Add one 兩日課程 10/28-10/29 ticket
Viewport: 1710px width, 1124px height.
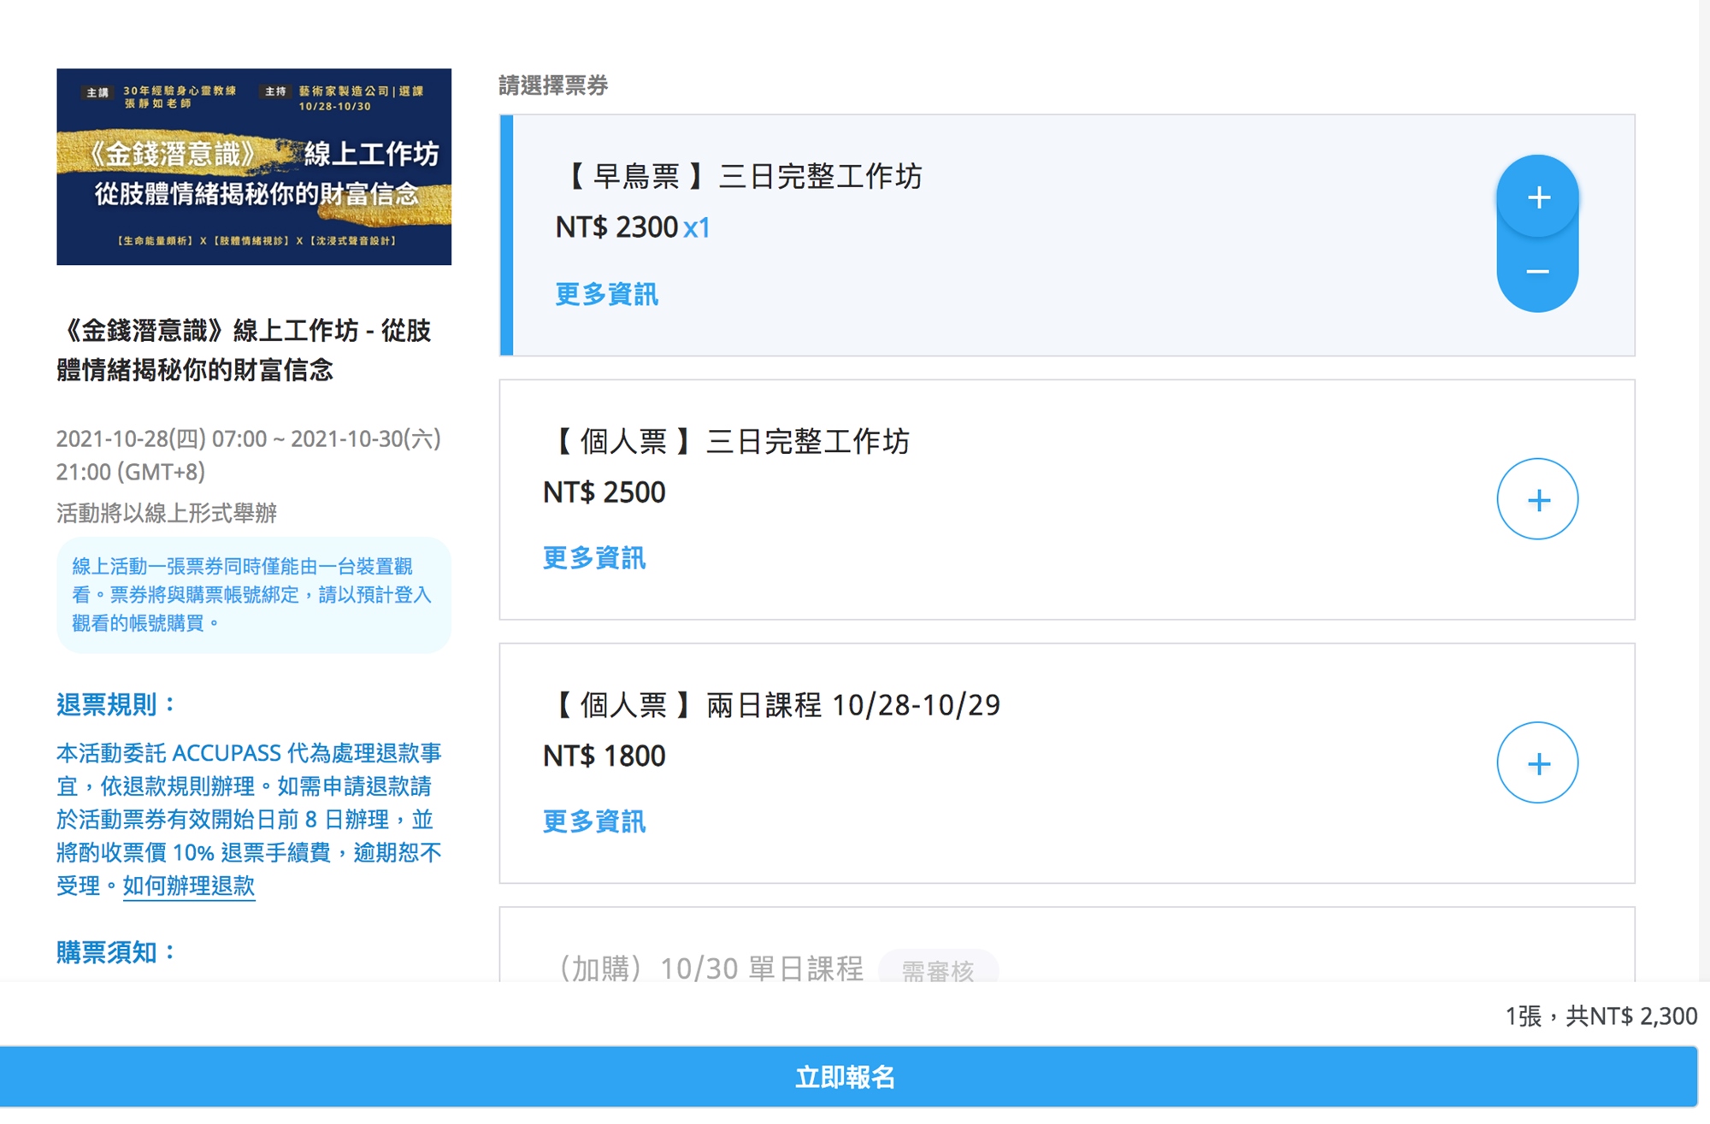[x=1537, y=762]
